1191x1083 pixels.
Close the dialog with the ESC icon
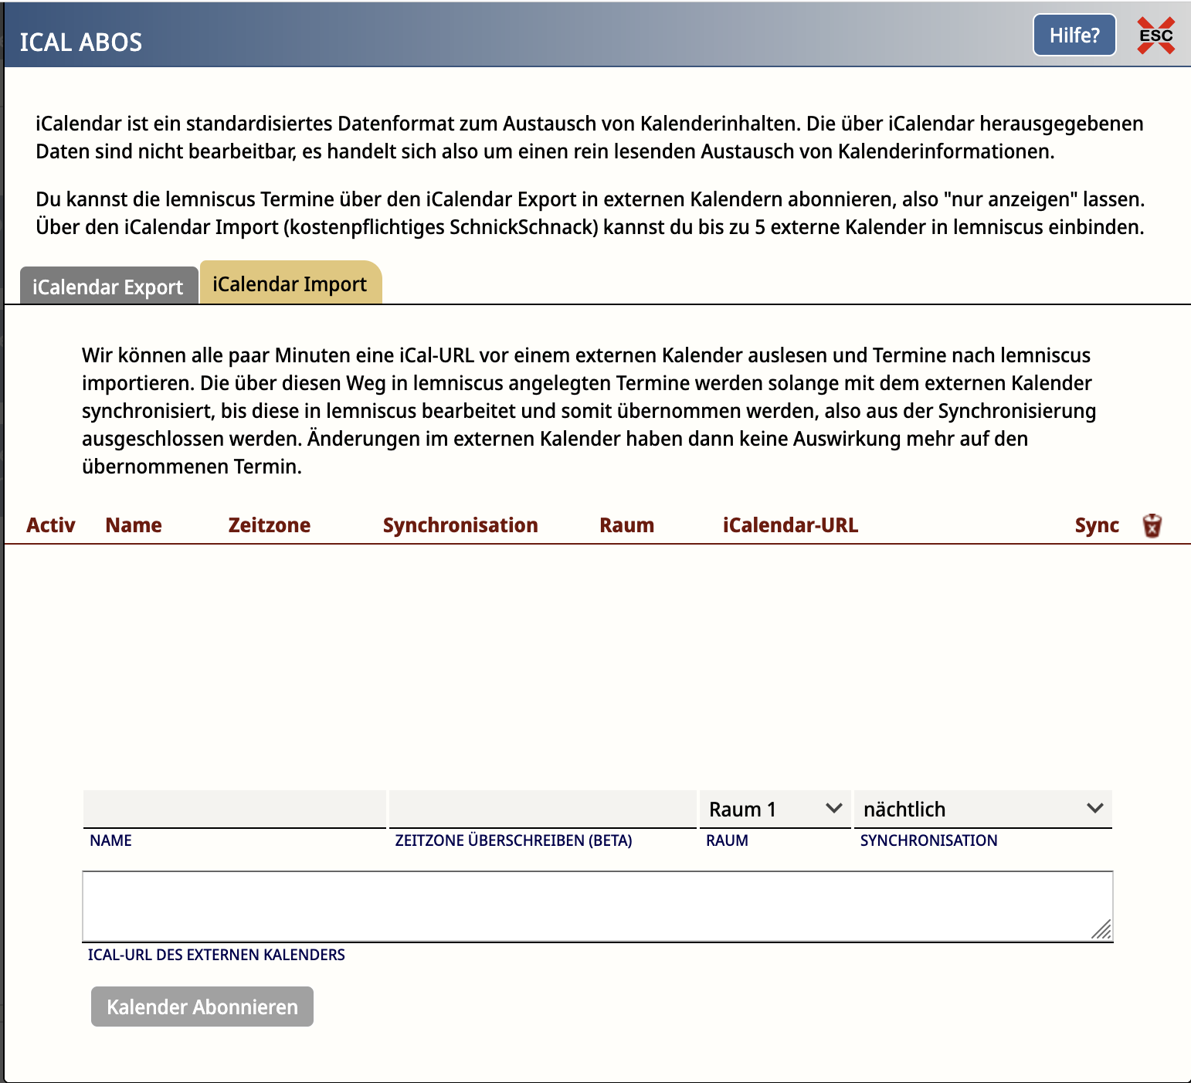[1155, 36]
